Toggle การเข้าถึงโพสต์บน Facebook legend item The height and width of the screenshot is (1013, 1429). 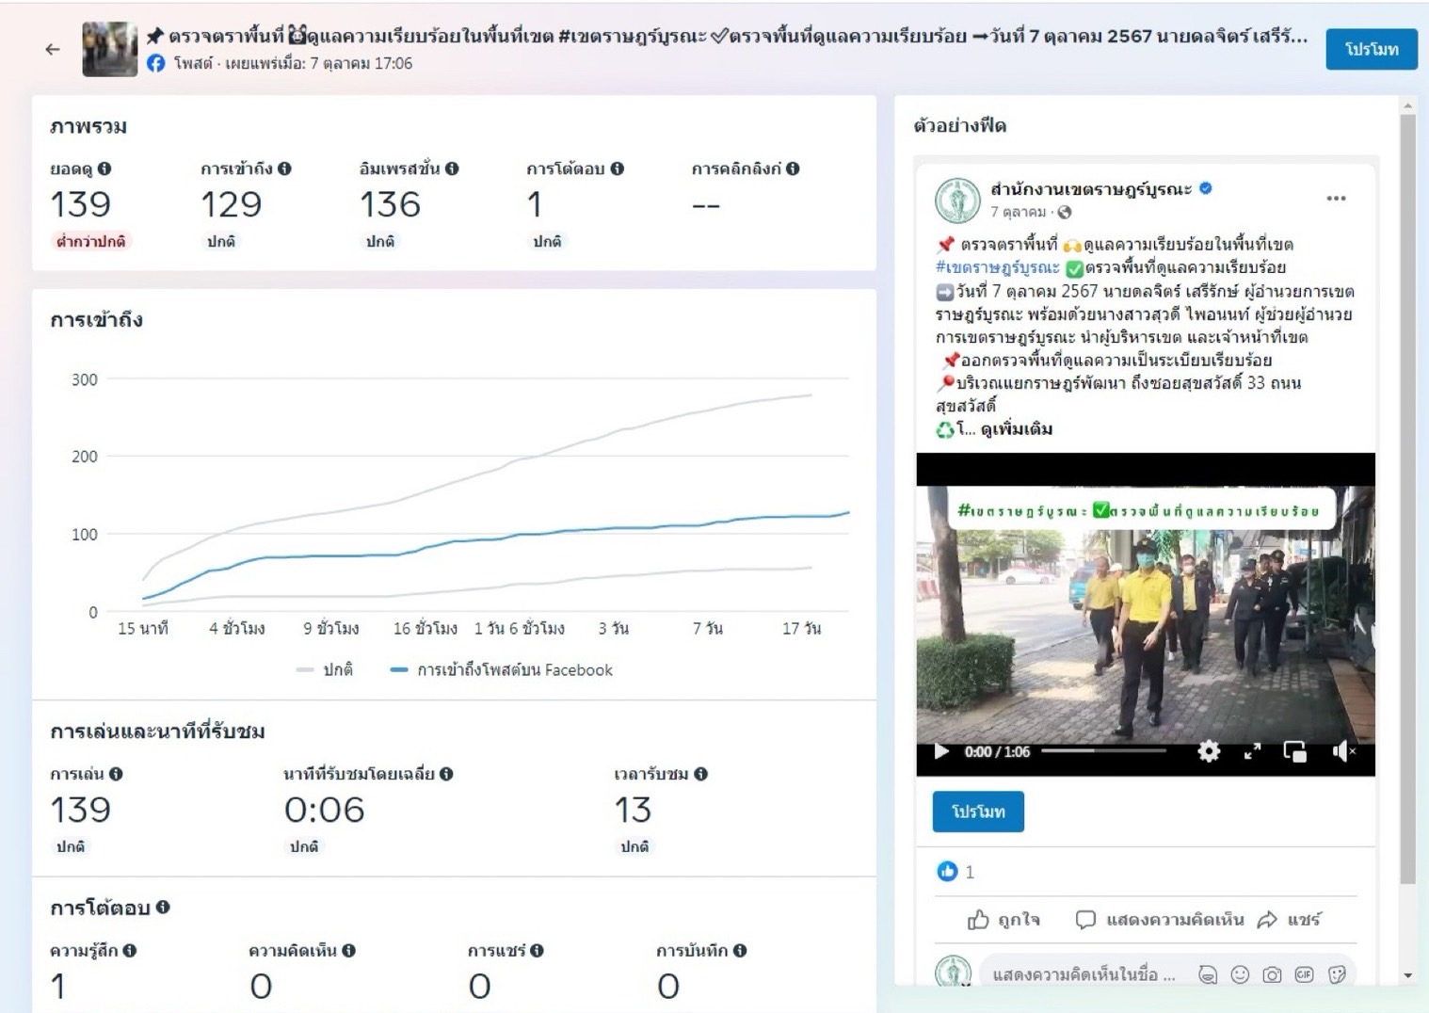(502, 670)
